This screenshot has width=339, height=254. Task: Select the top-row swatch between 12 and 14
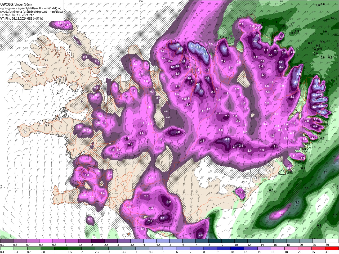[254, 241]
